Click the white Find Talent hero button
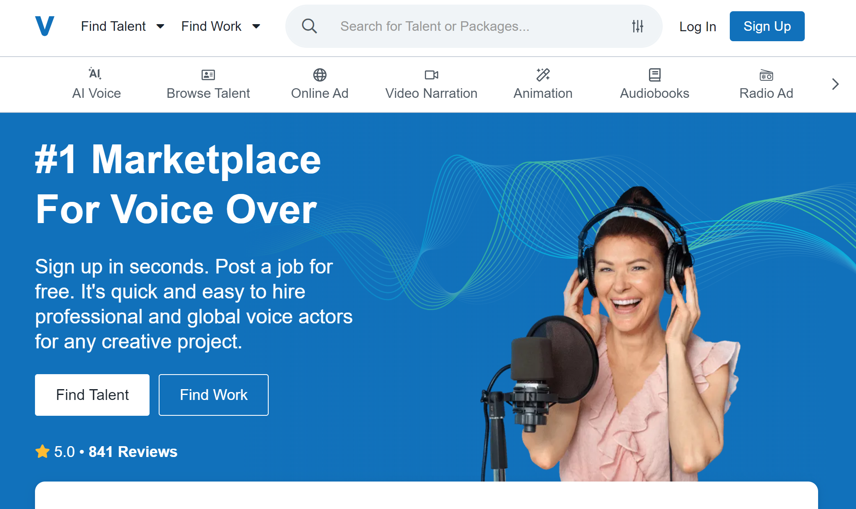The height and width of the screenshot is (509, 856). (x=92, y=395)
